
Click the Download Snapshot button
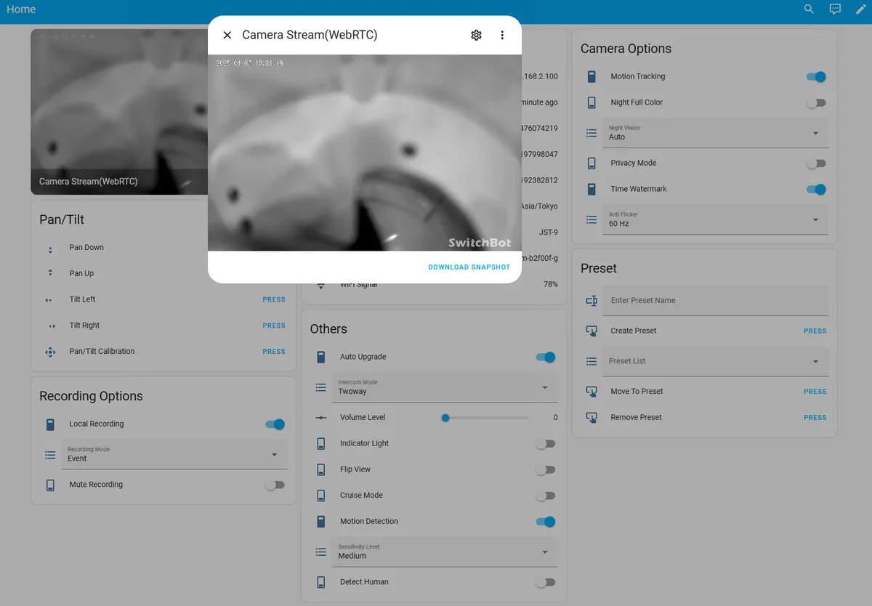click(469, 267)
